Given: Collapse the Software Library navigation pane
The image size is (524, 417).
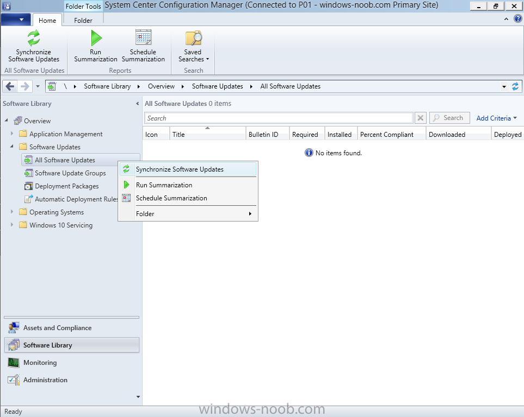Looking at the screenshot, I should (x=137, y=104).
